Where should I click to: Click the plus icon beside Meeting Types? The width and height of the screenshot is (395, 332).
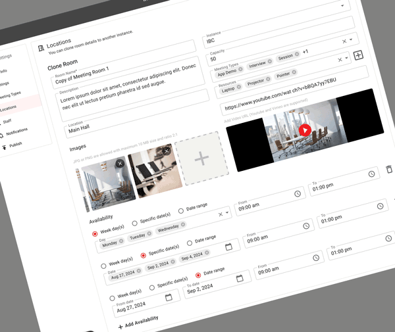click(x=358, y=56)
